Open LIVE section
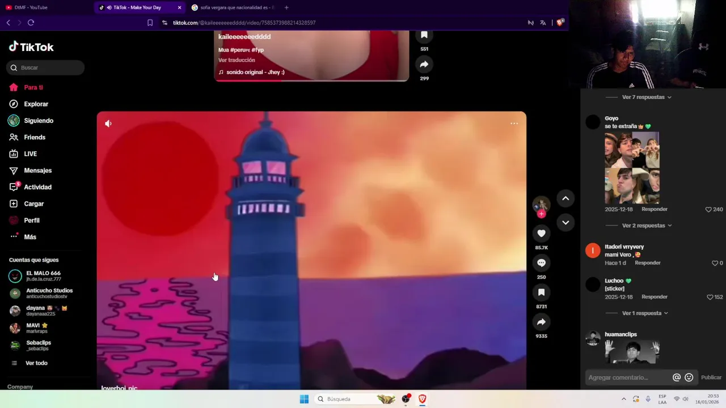This screenshot has height=408, width=726. [x=23, y=154]
